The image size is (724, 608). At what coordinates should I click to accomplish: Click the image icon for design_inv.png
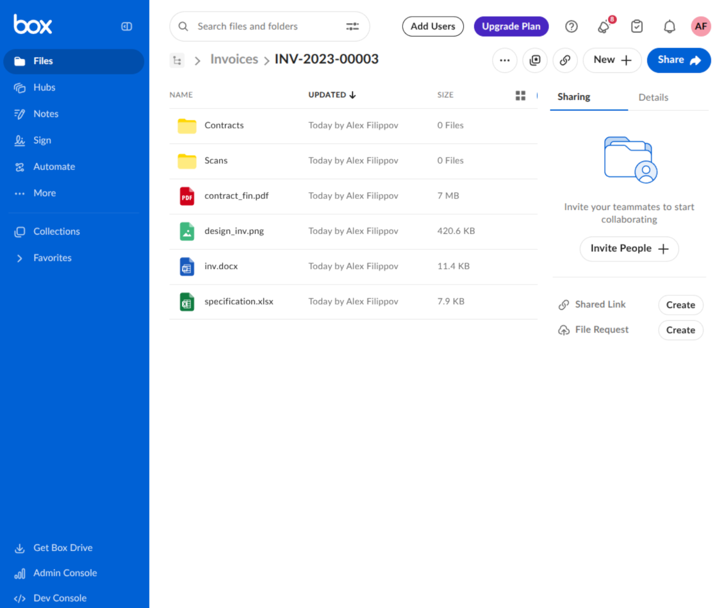[187, 231]
